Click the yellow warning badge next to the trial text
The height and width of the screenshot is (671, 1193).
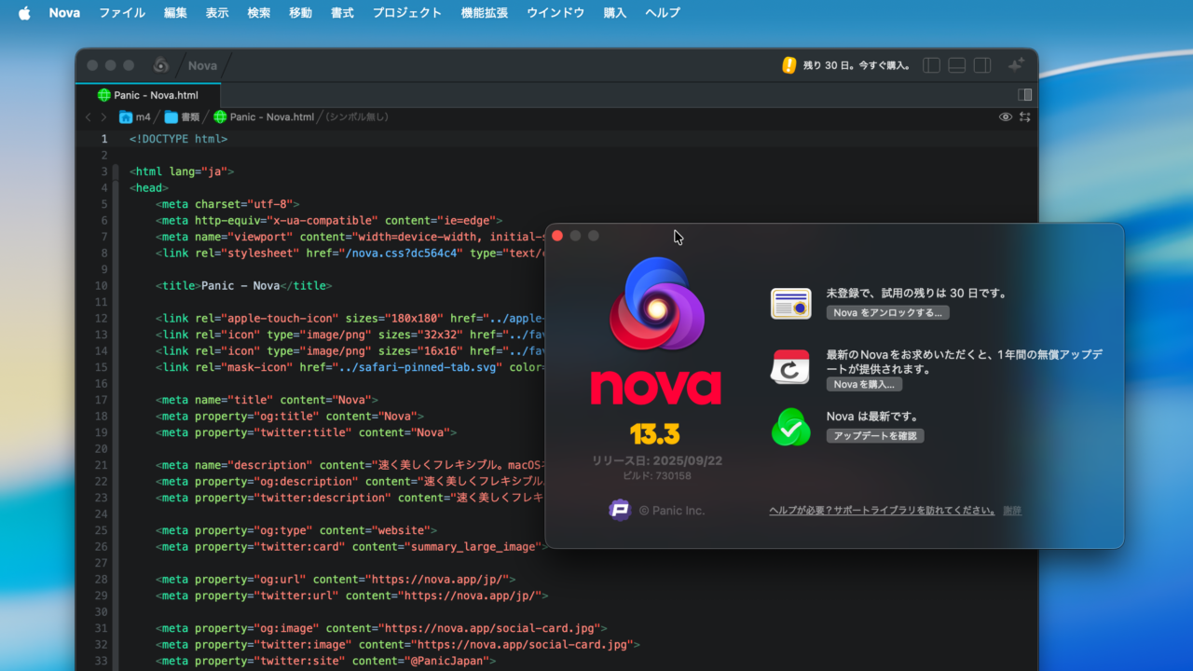pos(788,64)
